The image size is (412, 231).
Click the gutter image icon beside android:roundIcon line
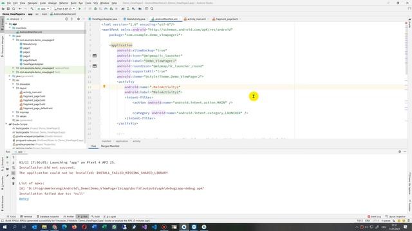tap(95, 66)
